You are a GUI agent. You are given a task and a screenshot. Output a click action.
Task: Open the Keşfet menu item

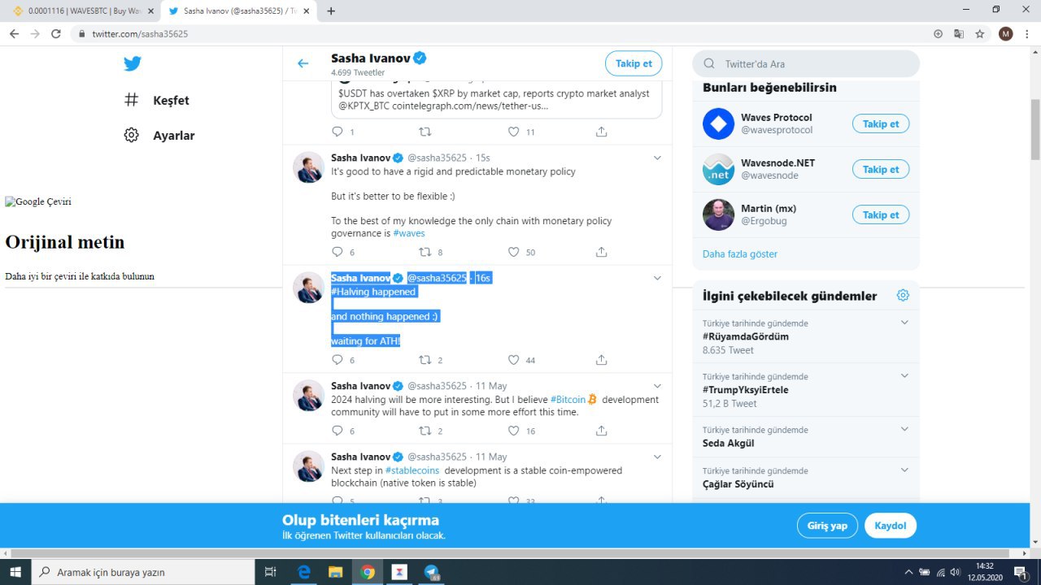pyautogui.click(x=156, y=100)
